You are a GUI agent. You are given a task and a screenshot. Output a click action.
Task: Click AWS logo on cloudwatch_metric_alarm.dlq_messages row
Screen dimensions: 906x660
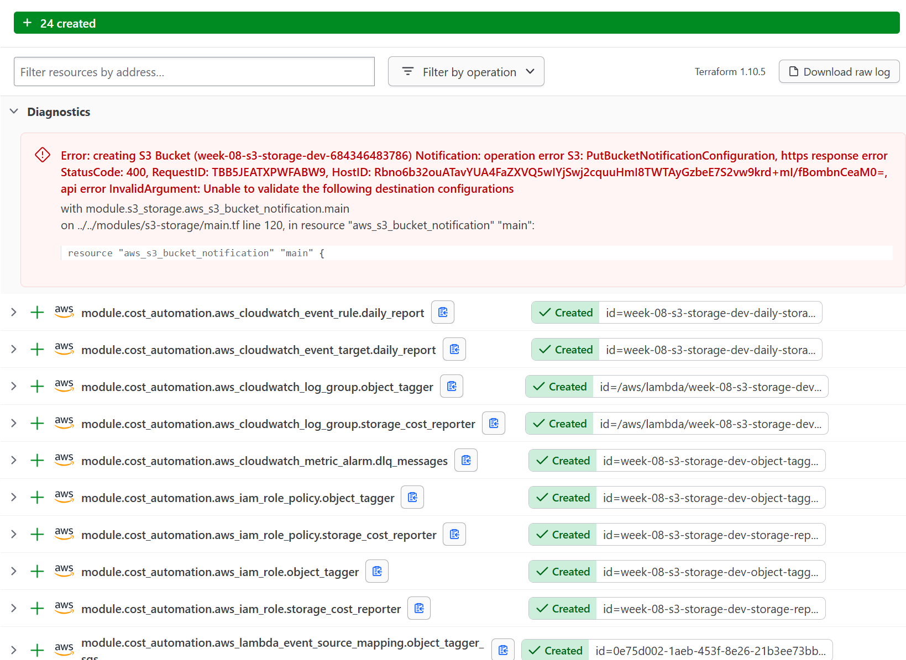pyautogui.click(x=64, y=459)
